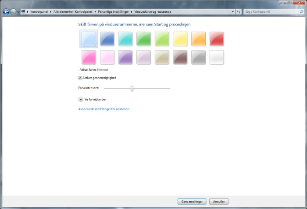Click the Aktuel farve: Himmel text

94,70
